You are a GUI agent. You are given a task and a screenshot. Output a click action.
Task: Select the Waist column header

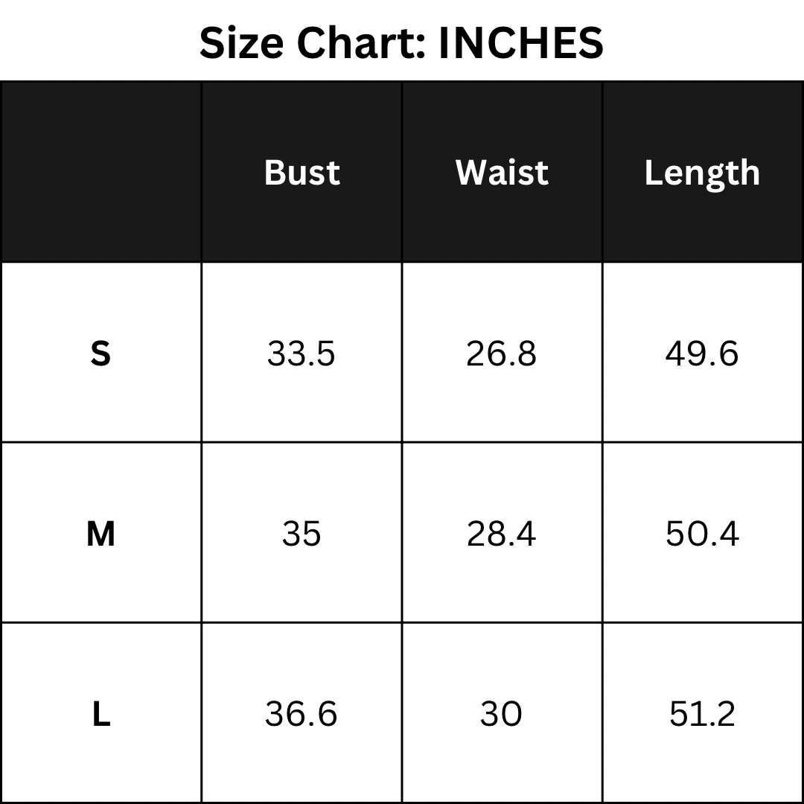502,173
